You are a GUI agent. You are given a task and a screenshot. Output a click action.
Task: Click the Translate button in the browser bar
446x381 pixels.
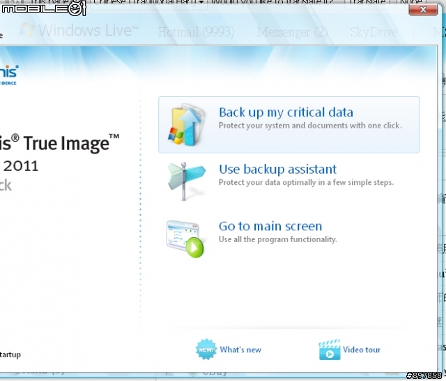click(x=367, y=2)
